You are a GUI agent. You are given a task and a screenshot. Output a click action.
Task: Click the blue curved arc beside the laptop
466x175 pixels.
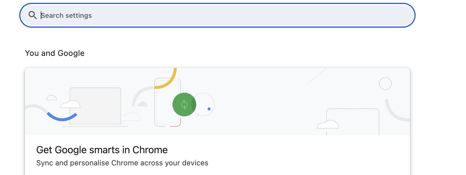click(x=62, y=117)
